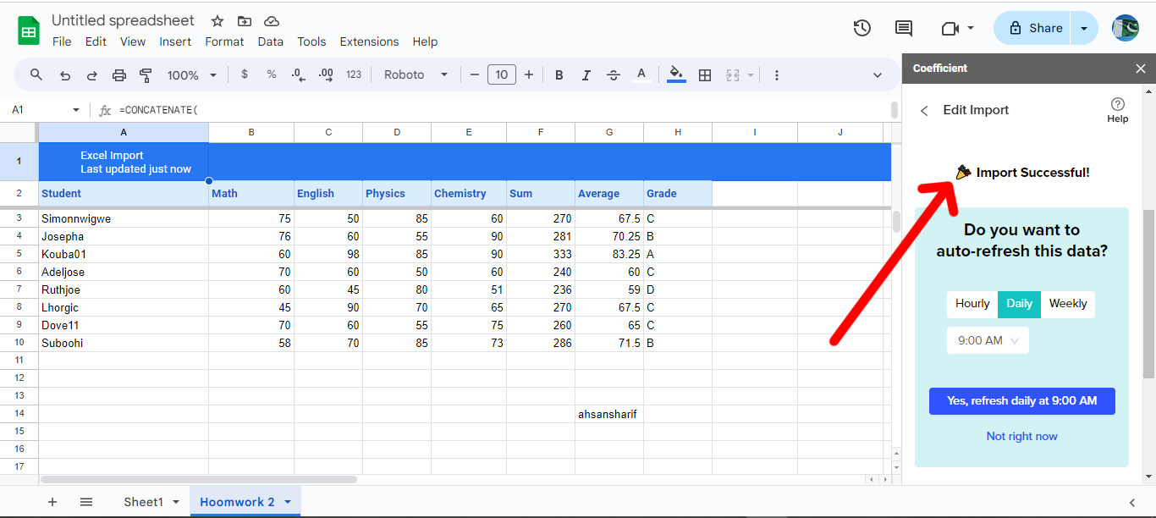Open the 9:00 AM time dropdown
1156x518 pixels.
click(988, 340)
